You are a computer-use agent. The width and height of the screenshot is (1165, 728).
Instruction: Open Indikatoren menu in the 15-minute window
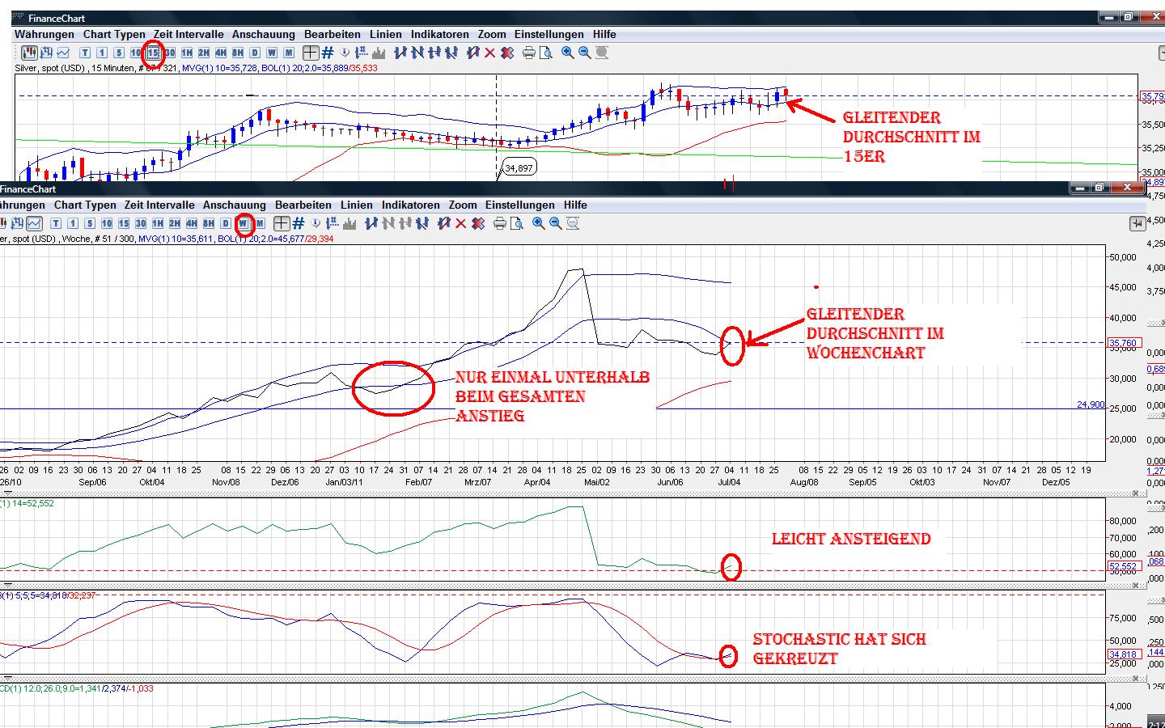tap(440, 34)
